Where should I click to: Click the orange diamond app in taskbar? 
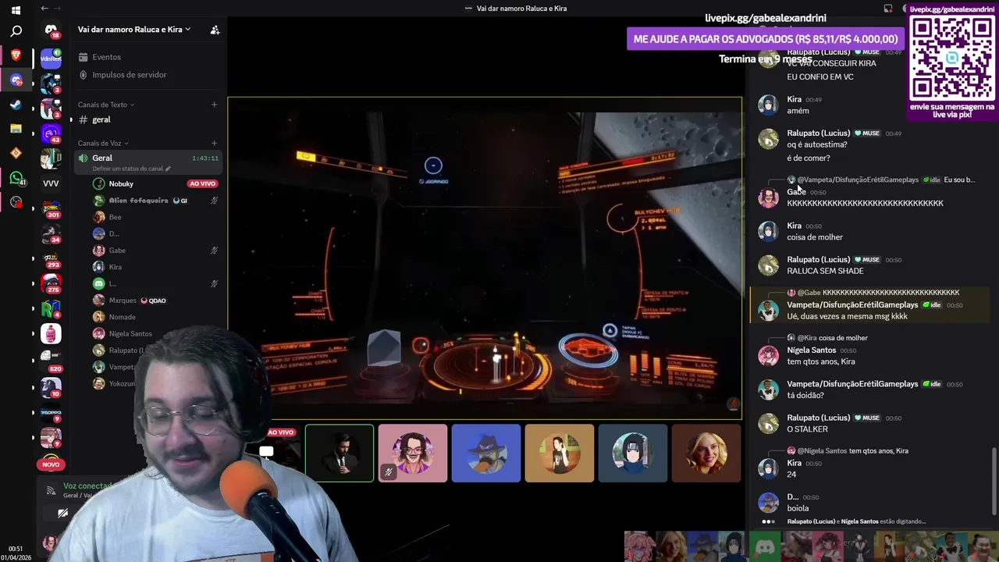point(16,154)
